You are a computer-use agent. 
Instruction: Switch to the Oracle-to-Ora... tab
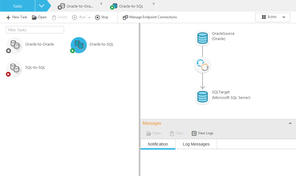76,6
